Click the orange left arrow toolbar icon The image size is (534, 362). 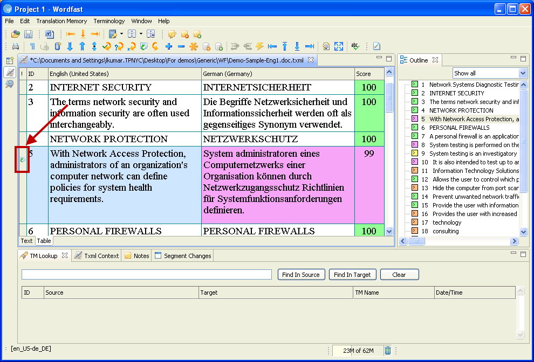pyautogui.click(x=71, y=34)
